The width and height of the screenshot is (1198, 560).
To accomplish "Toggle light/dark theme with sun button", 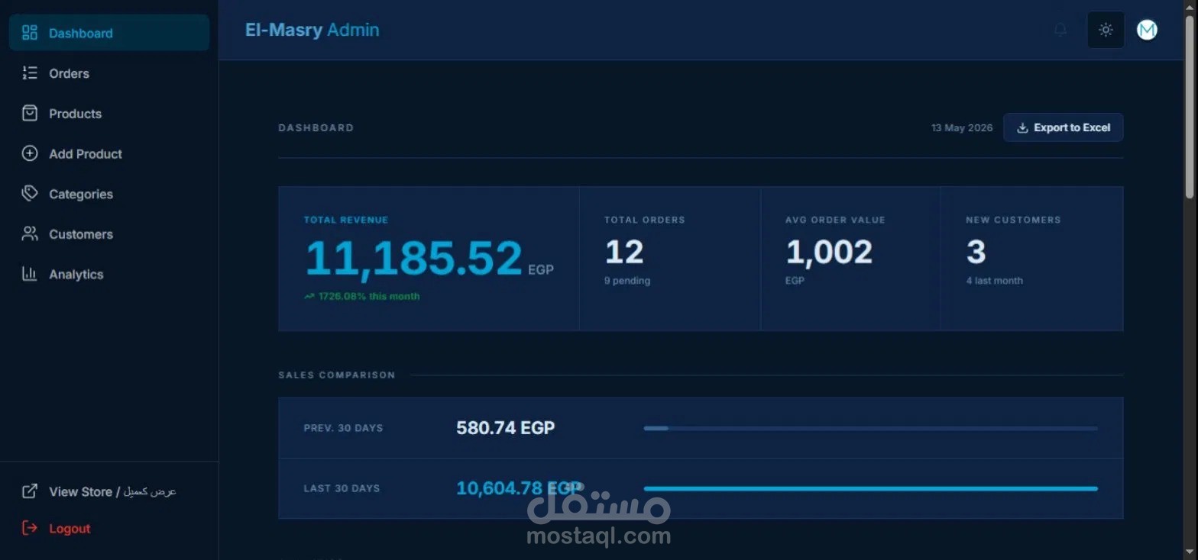I will point(1106,30).
